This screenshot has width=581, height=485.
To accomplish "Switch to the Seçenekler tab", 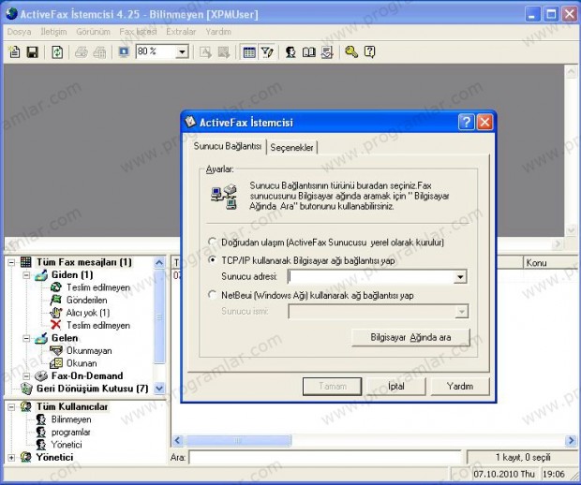I will (291, 147).
